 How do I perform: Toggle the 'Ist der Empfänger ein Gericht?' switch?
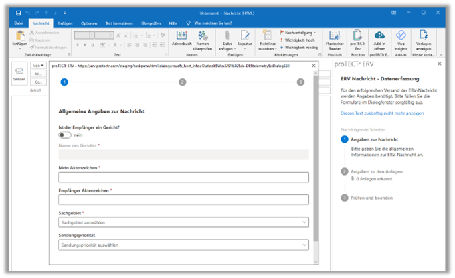[x=65, y=135]
